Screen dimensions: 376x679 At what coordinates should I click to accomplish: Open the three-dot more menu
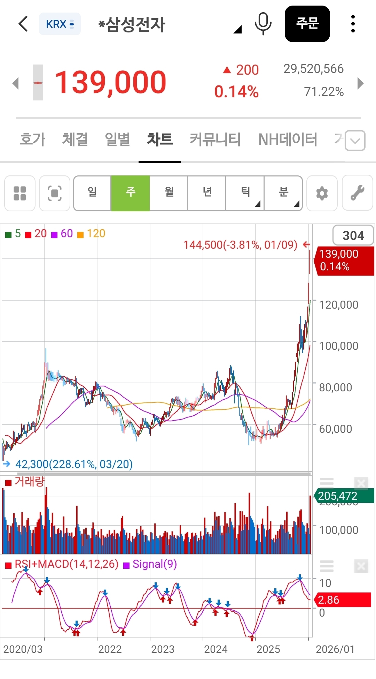pos(353,24)
